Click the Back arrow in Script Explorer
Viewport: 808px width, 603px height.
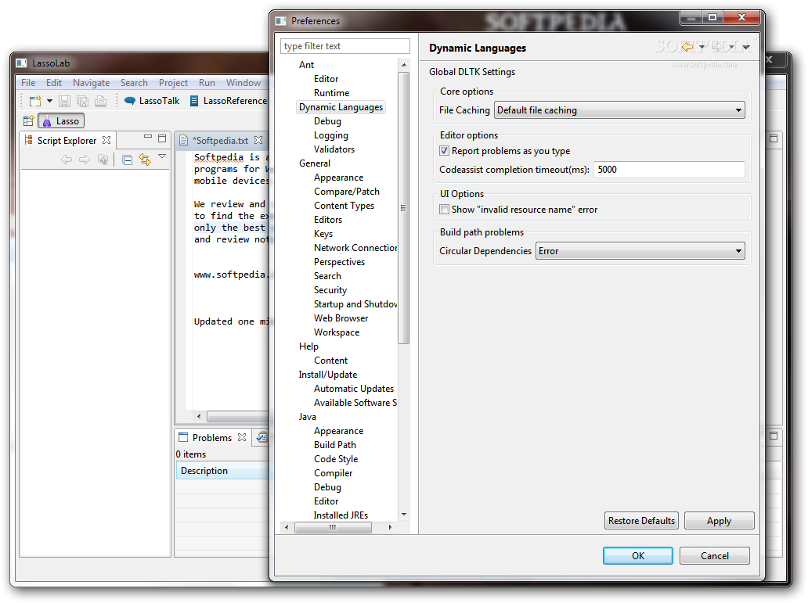[x=66, y=160]
